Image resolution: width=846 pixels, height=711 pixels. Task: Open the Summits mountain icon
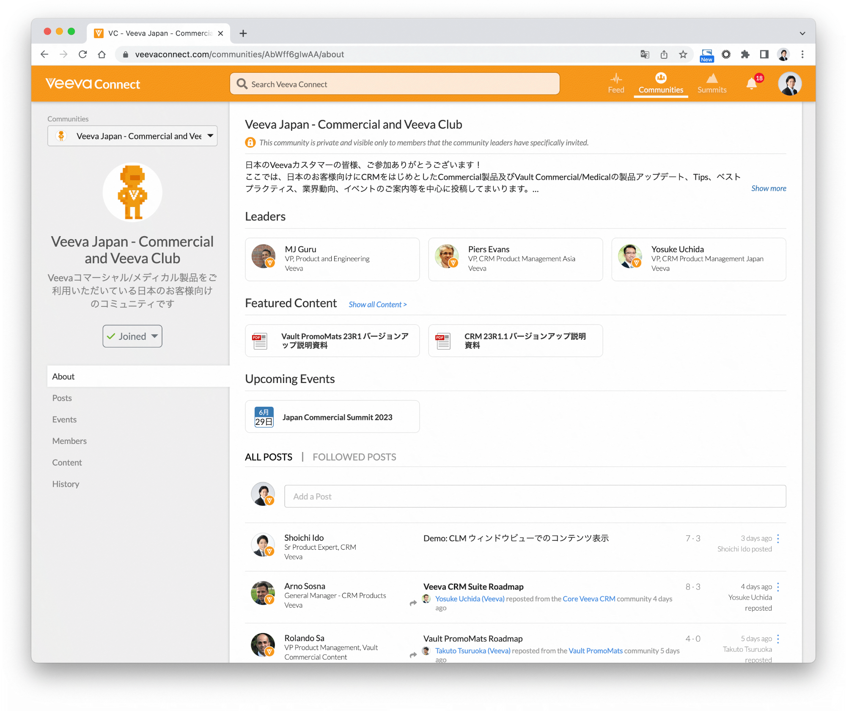(x=712, y=79)
